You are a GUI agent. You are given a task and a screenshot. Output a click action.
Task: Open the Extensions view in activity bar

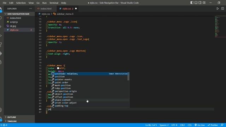pyautogui.click(x=1, y=44)
